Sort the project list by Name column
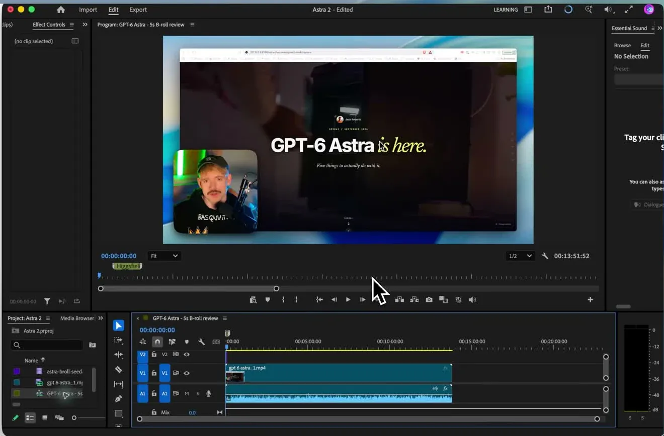This screenshot has width=664, height=436. (35, 360)
